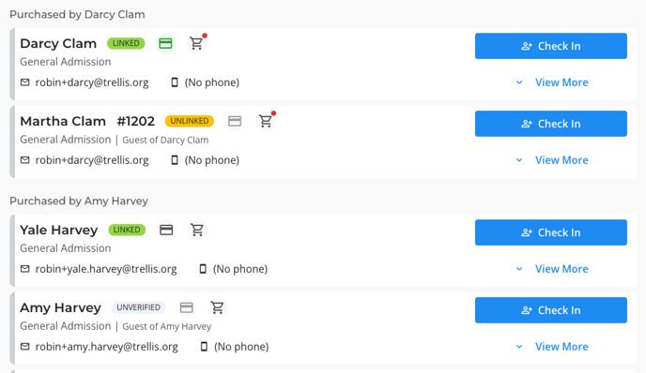Open Darcy Clam's shopping cart icon
The width and height of the screenshot is (646, 373).
click(x=197, y=43)
